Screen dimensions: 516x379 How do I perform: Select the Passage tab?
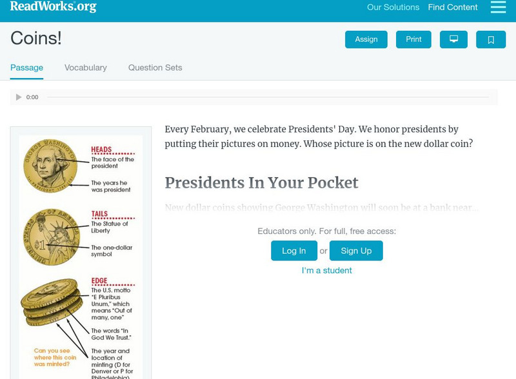point(26,67)
